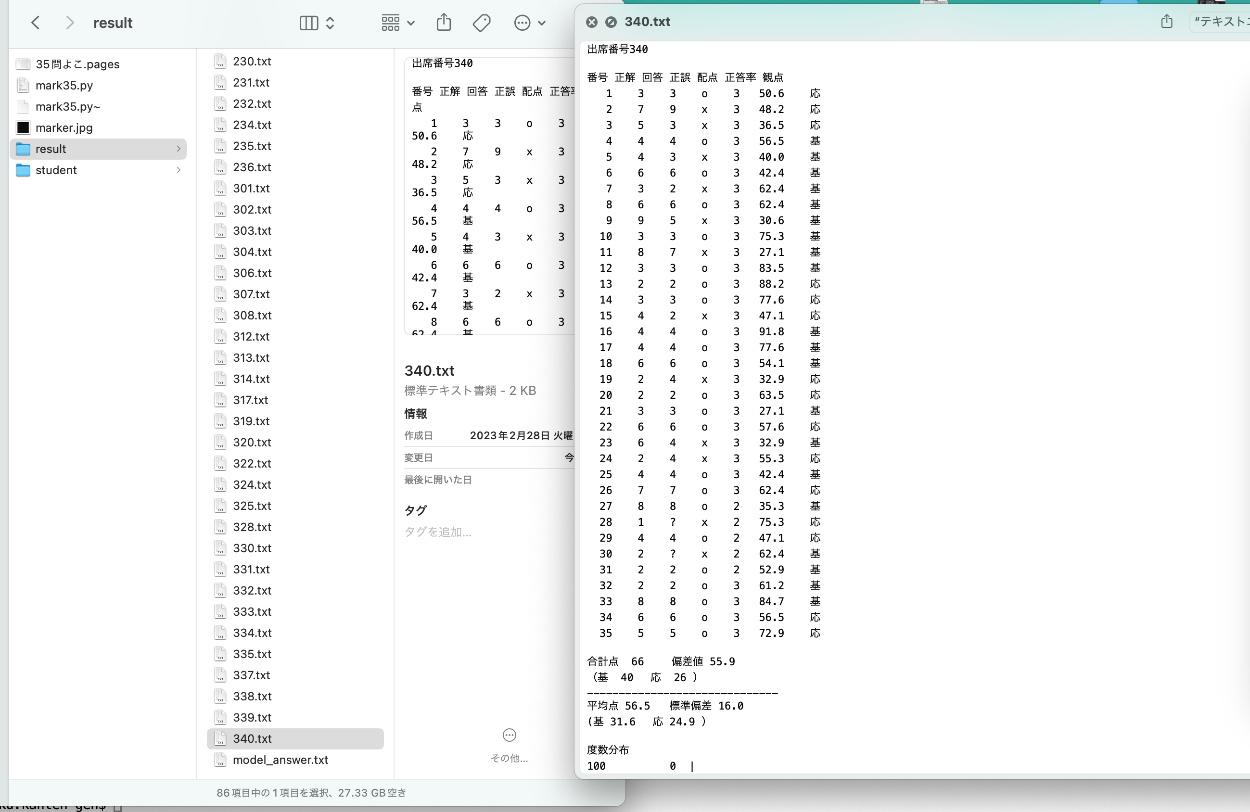Expand the grouping options chevron
1250x812 pixels.
coord(411,23)
